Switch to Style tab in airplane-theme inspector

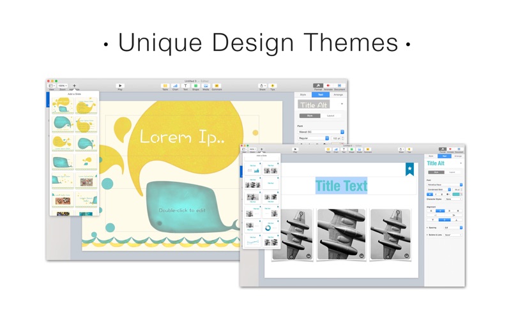point(431,156)
